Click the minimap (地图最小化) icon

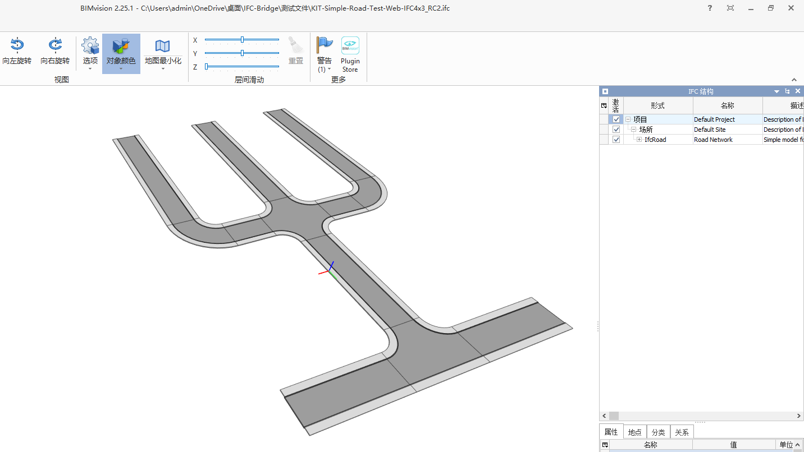[163, 46]
